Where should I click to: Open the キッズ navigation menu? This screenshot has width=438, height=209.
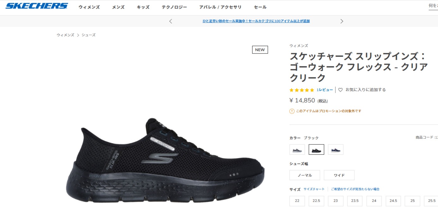coord(143,7)
